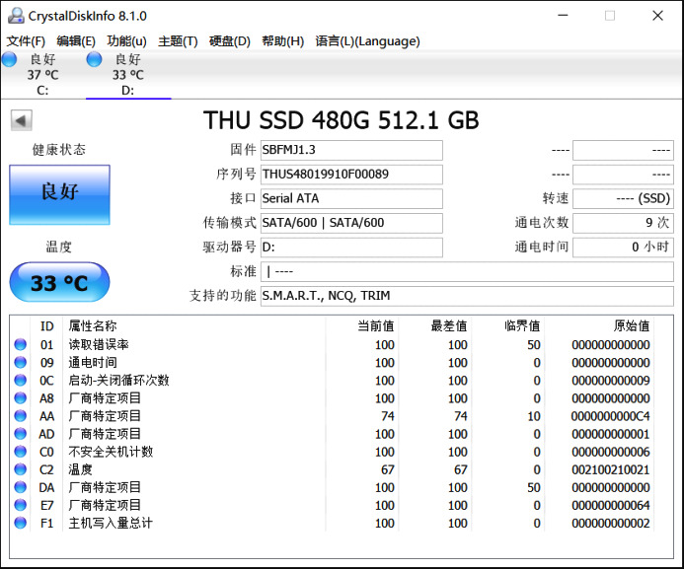Click the interface field Serial ATA
The width and height of the screenshot is (684, 569).
(351, 198)
